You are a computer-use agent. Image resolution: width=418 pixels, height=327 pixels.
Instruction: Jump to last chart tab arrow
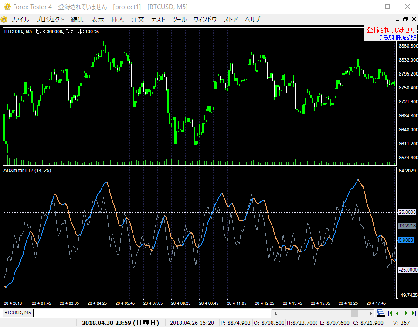pos(414,313)
